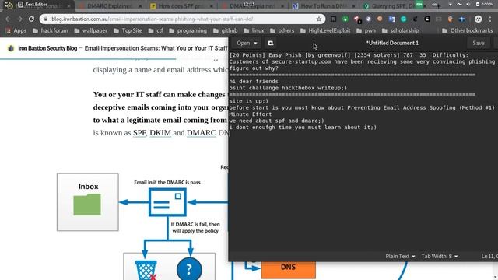Open the Tab Width: 8 dropdown
The width and height of the screenshot is (498, 280).
(x=439, y=256)
